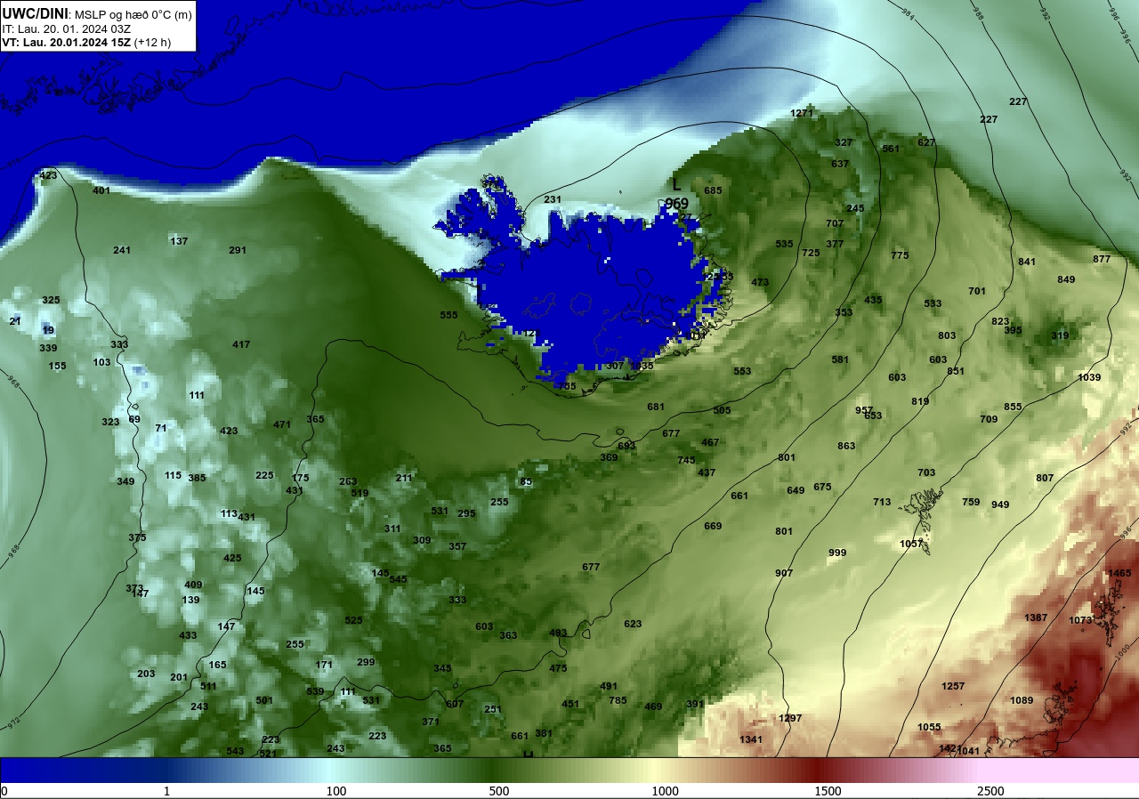Click the 637 height value
Screen dimensions: 1139x799
pyautogui.click(x=840, y=164)
